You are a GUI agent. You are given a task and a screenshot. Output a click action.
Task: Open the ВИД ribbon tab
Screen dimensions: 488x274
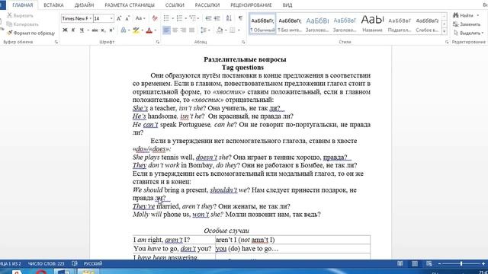coord(287,5)
